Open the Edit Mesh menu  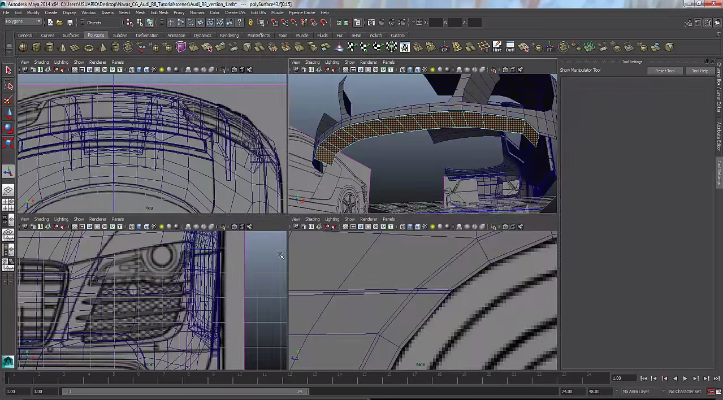(x=159, y=12)
